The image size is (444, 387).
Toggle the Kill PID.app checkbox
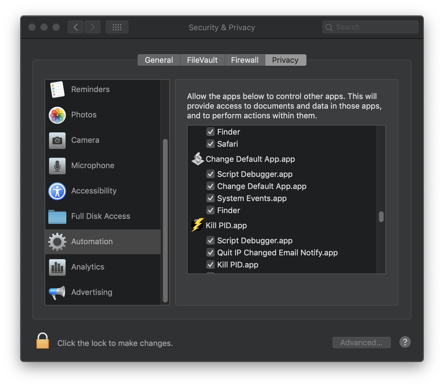coord(211,264)
